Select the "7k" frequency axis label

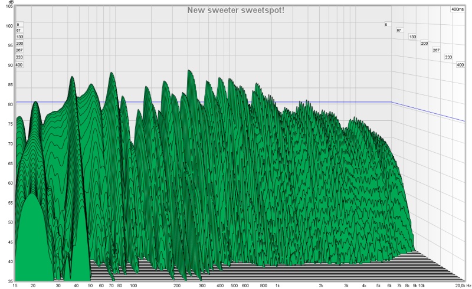399,285
